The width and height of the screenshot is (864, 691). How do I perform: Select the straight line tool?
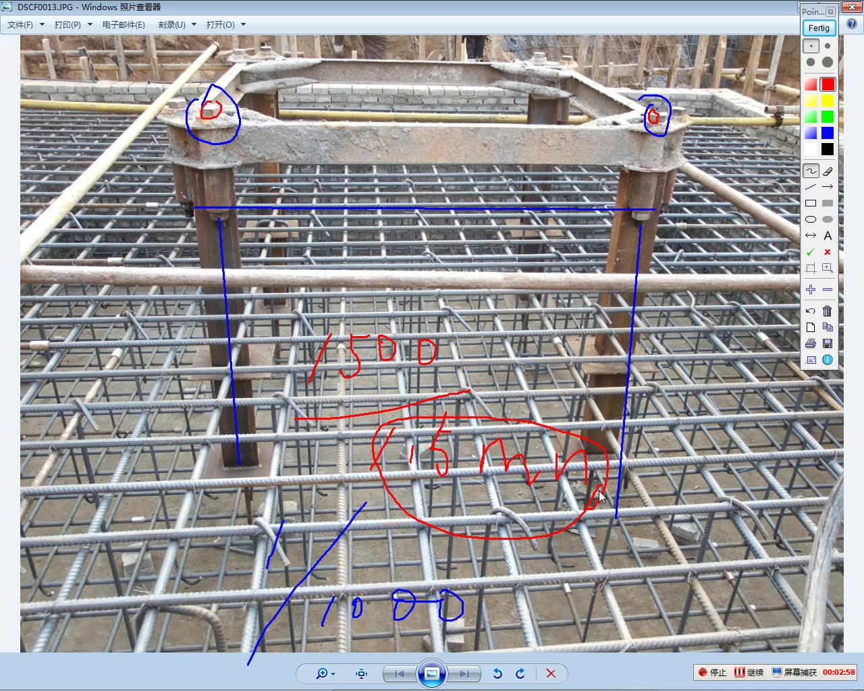pyautogui.click(x=811, y=187)
